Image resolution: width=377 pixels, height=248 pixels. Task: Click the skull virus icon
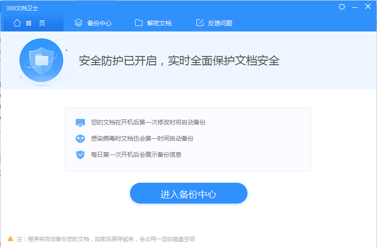tap(80, 139)
